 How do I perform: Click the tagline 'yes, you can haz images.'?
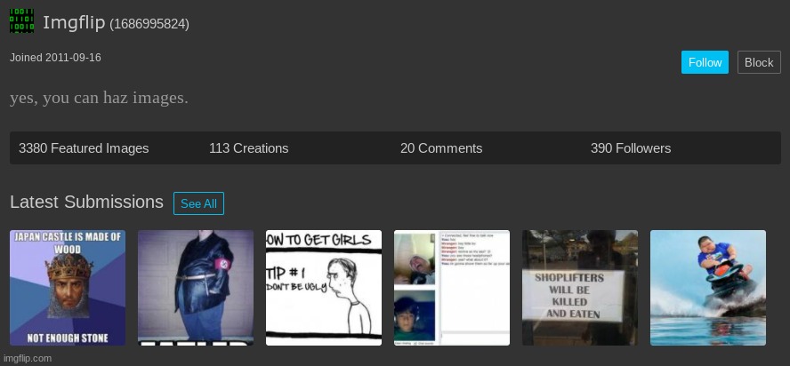[99, 98]
